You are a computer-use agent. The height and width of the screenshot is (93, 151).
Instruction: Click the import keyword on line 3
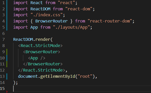21,15
